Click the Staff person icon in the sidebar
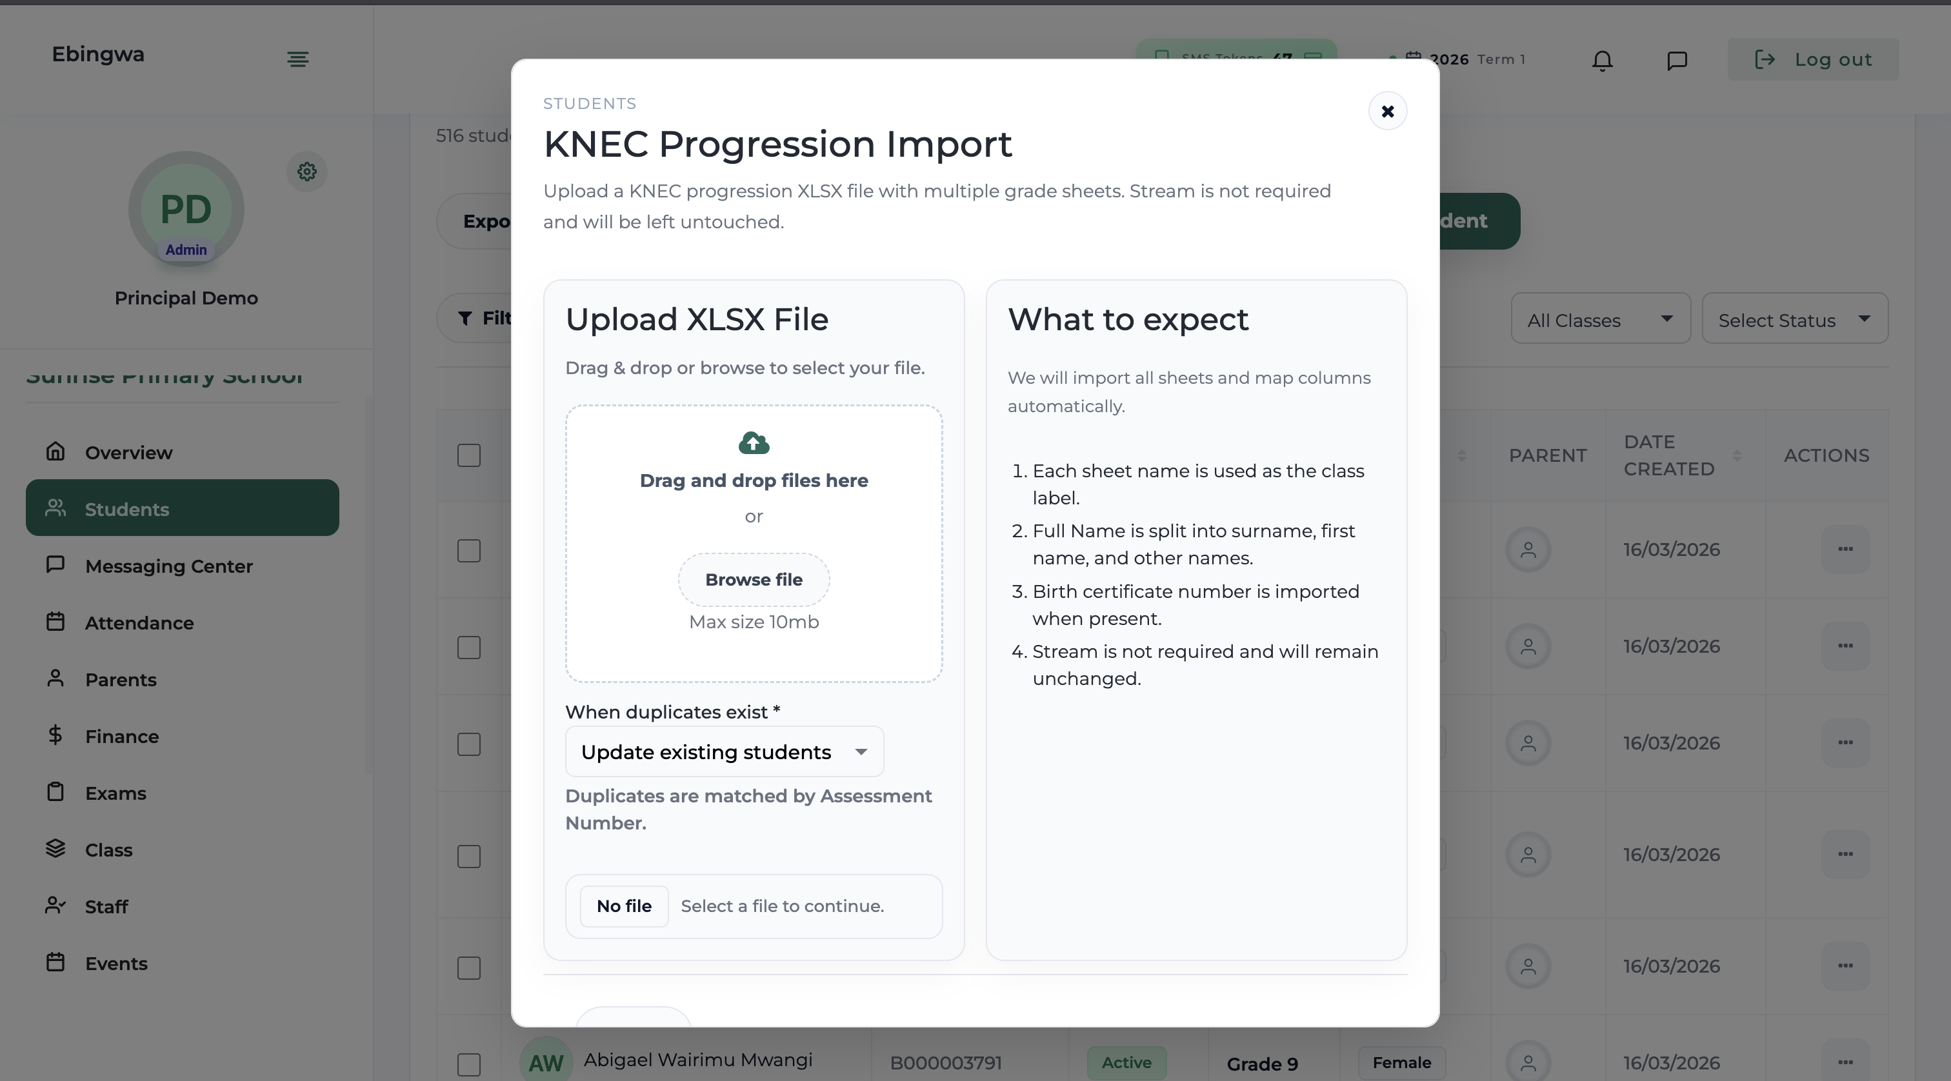Viewport: 1951px width, 1081px height. tap(55, 906)
